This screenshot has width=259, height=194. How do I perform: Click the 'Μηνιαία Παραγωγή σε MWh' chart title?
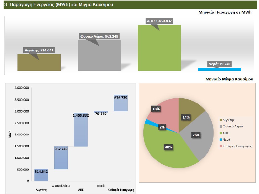point(226,12)
